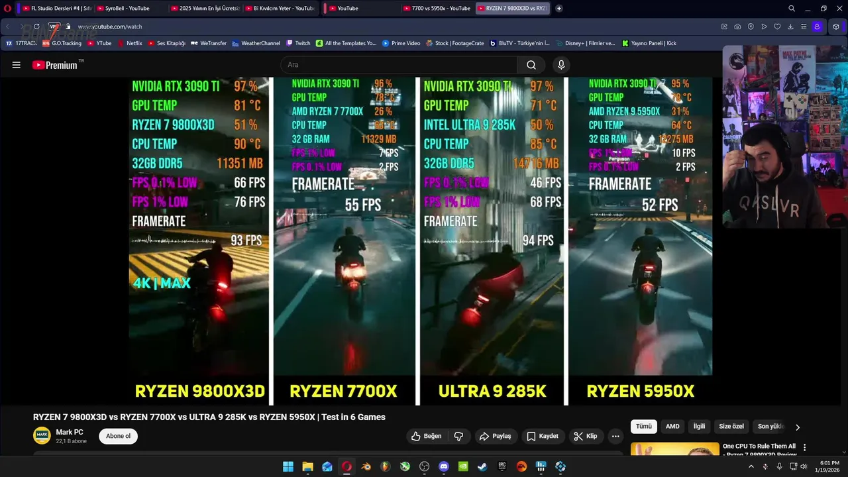The image size is (848, 477).
Task: Switch to Bi Kıvılcım Yeter tab
Action: click(x=280, y=9)
